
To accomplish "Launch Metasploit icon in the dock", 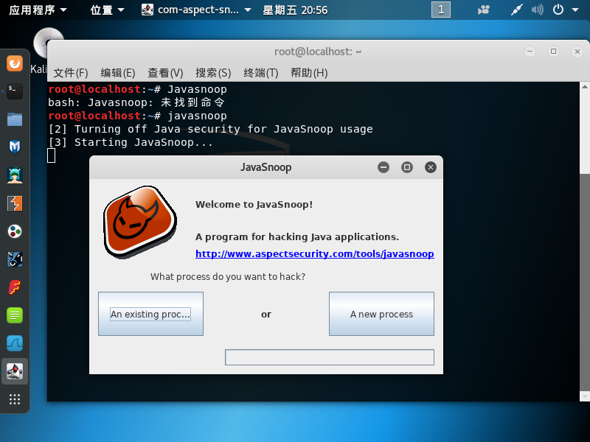I will [x=15, y=147].
